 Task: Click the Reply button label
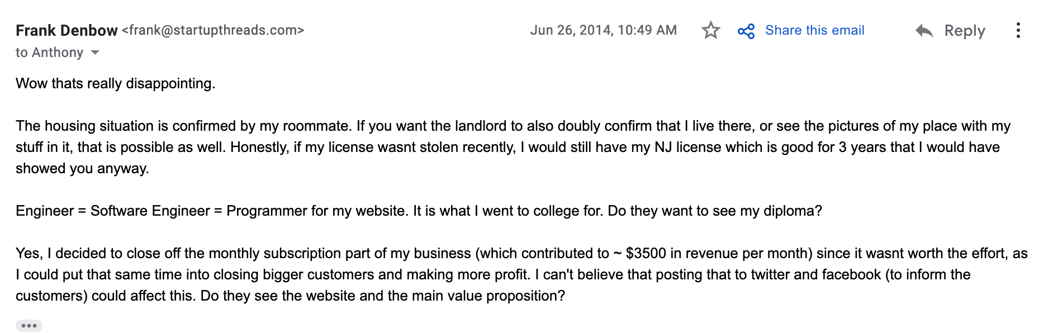coord(965,31)
